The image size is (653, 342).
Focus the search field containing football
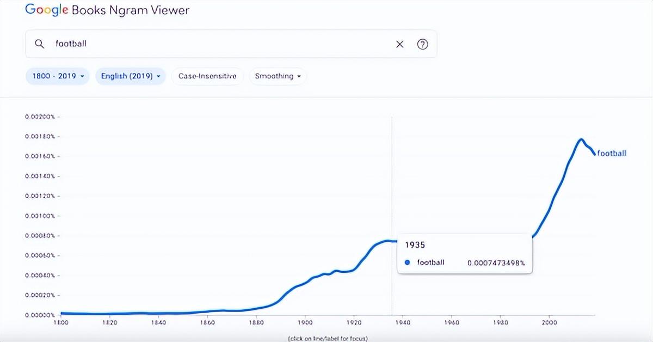point(231,44)
